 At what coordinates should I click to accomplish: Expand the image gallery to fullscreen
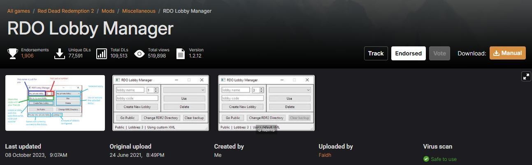click(x=526, y=76)
